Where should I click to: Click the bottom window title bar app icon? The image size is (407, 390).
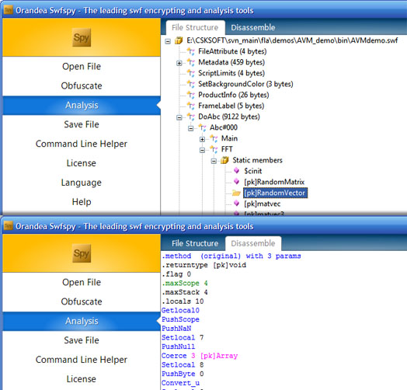[8, 226]
